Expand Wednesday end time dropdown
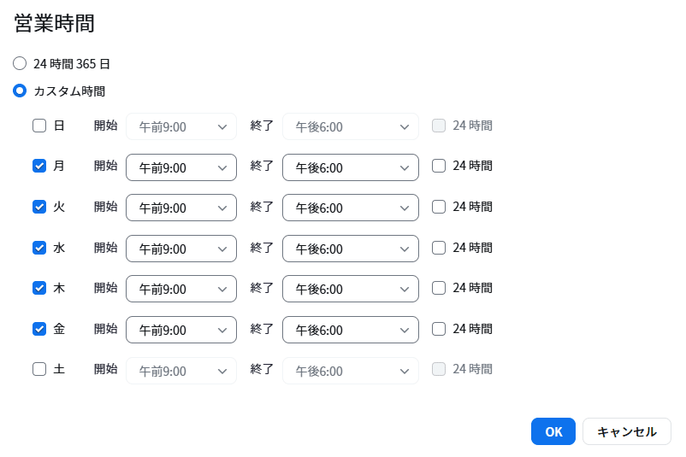The width and height of the screenshot is (686, 457). click(351, 249)
